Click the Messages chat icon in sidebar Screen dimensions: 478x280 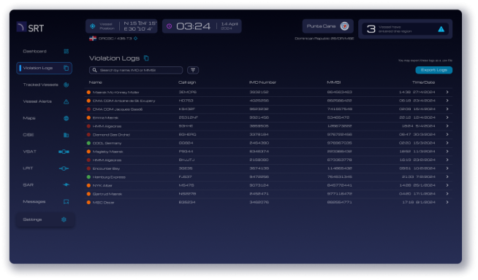coord(67,201)
